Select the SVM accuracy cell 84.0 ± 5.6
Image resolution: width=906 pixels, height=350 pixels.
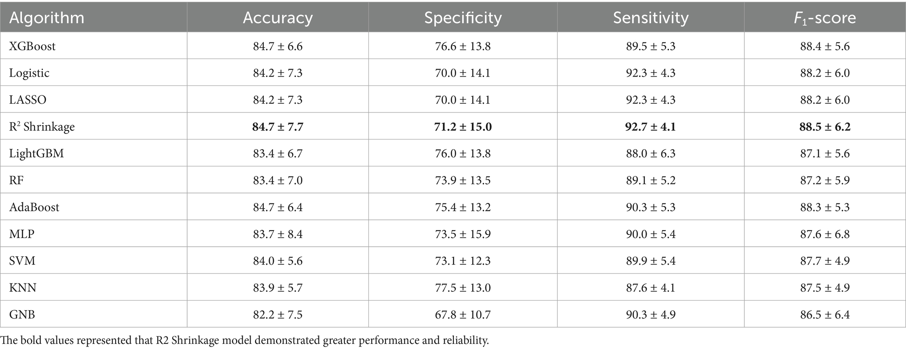[x=278, y=261]
